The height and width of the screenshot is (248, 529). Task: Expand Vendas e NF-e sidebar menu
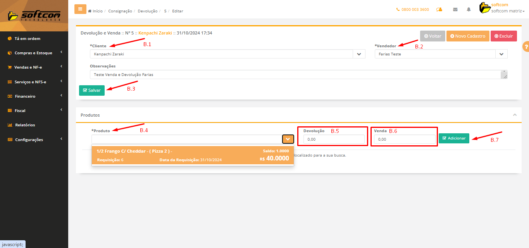click(28, 67)
